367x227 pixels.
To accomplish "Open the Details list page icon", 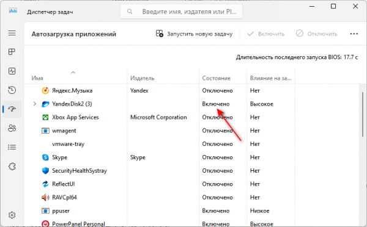I will pyautogui.click(x=12, y=147).
